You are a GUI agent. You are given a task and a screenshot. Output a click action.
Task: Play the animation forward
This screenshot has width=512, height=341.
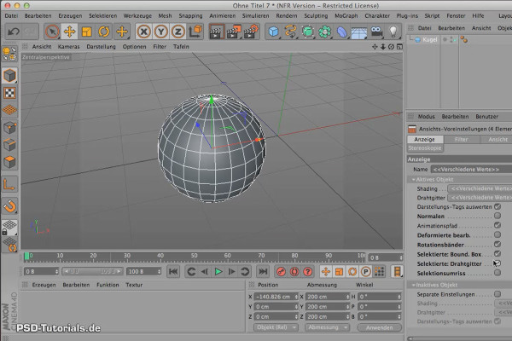point(218,271)
